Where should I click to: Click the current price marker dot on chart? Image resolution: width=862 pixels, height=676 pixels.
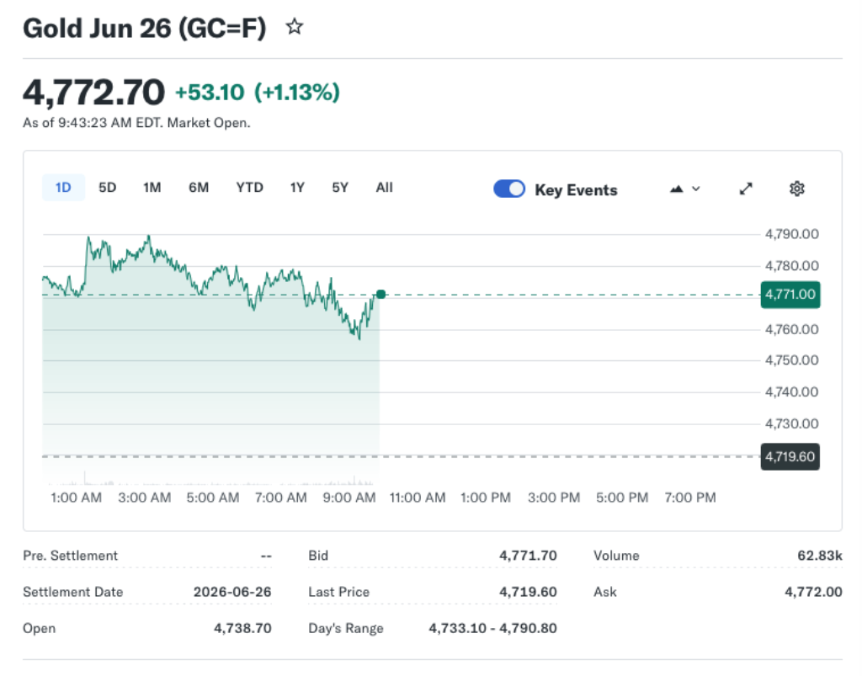tap(380, 294)
